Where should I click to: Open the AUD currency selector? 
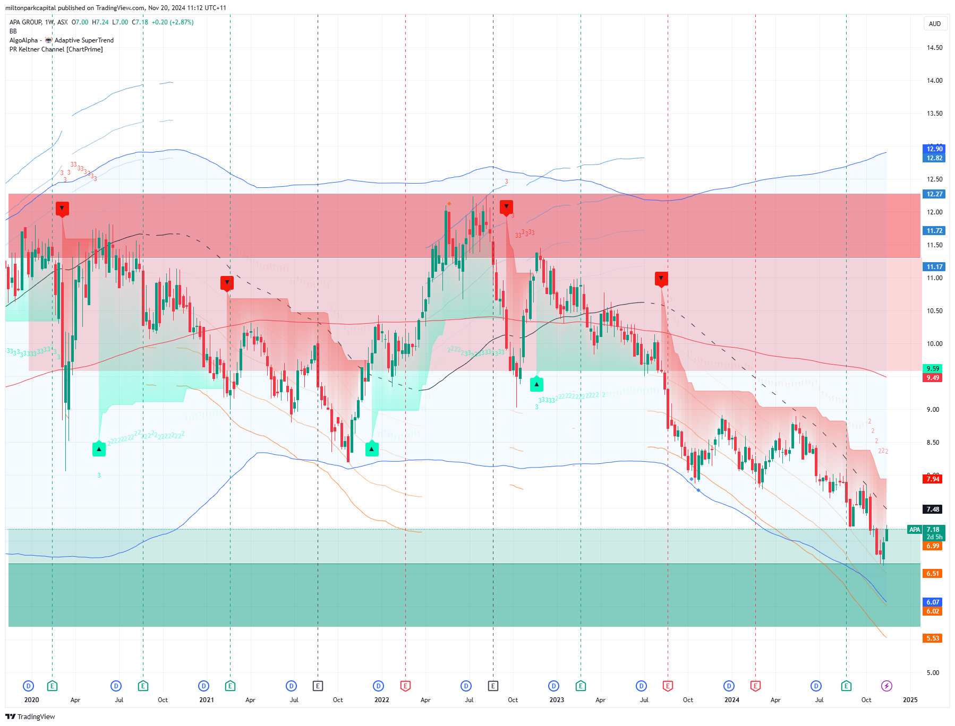tap(935, 24)
